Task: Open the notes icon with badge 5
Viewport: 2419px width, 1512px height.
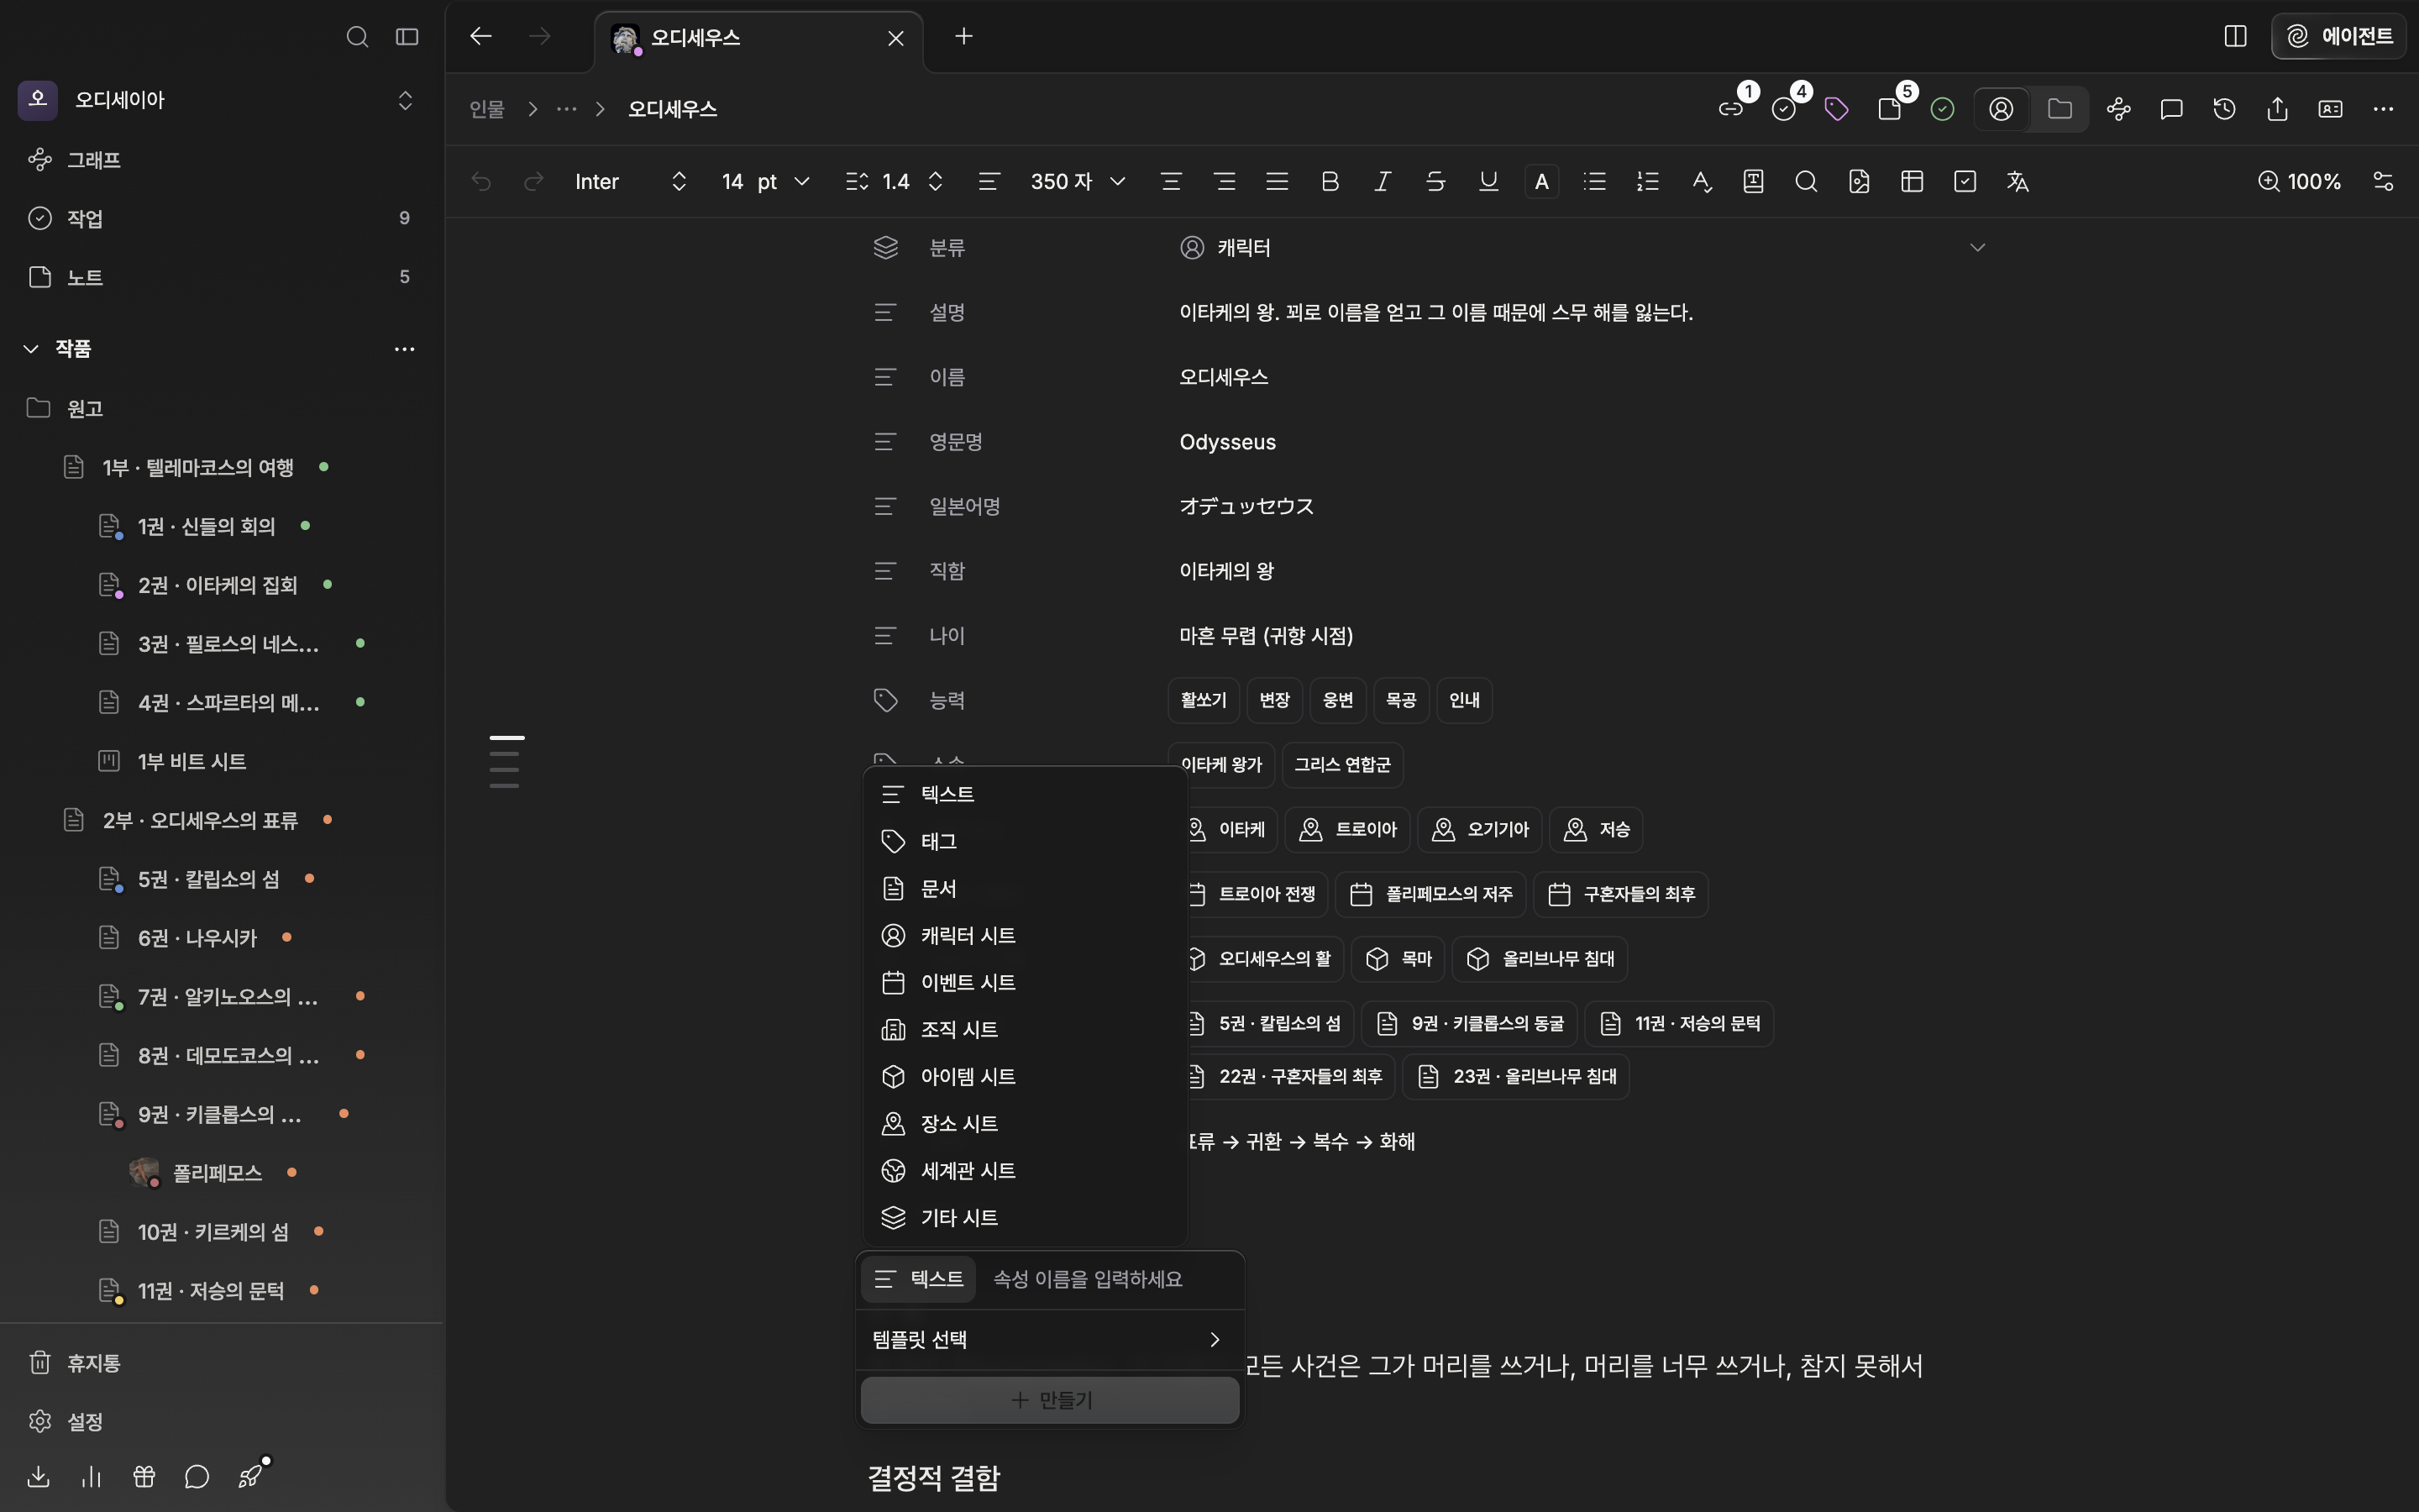Action: 1889,109
